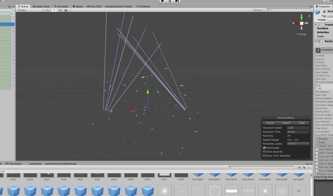This screenshot has height=196, width=333.
Task: Click green Y move handle arrow in scene
Action: [x=148, y=91]
